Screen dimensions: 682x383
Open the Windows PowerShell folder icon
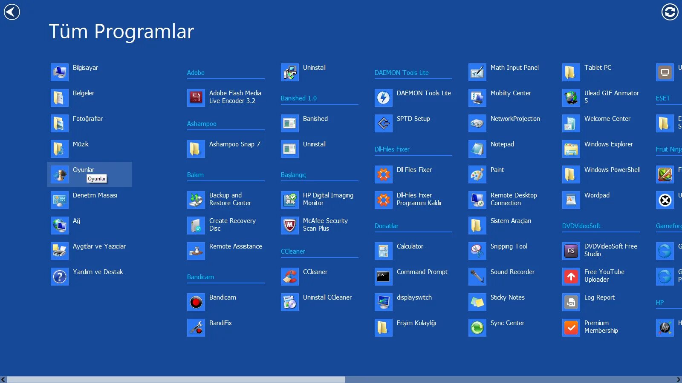571,174
